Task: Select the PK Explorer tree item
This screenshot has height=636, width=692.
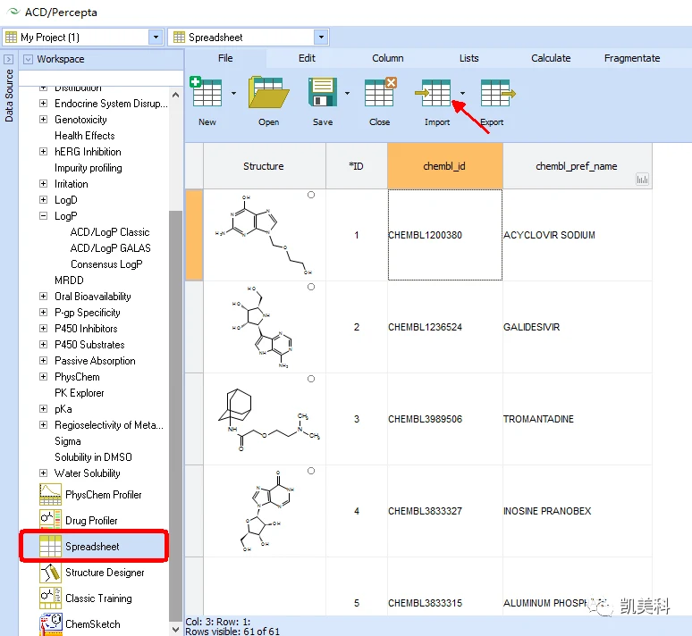Action: [80, 392]
